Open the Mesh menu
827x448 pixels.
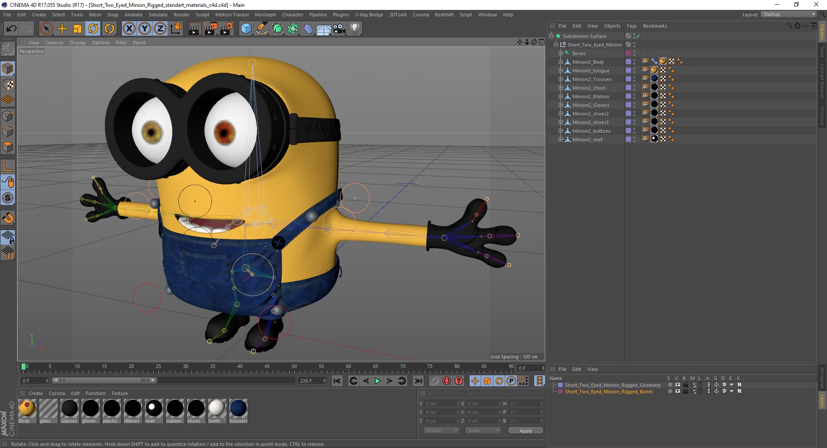[x=95, y=15]
